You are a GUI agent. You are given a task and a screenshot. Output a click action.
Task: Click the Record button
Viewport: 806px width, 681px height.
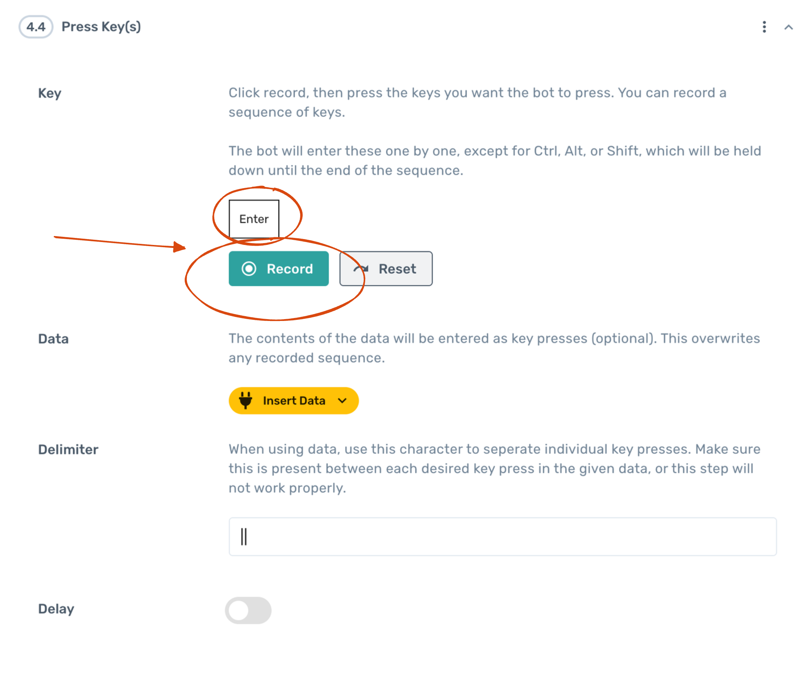click(278, 269)
